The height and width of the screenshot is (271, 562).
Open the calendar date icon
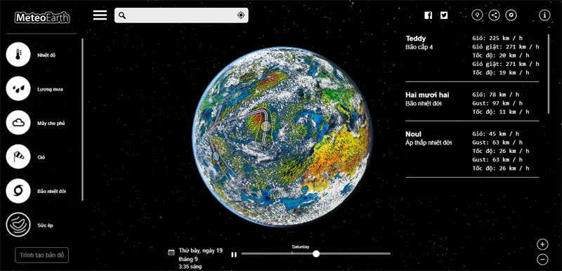coord(171,253)
